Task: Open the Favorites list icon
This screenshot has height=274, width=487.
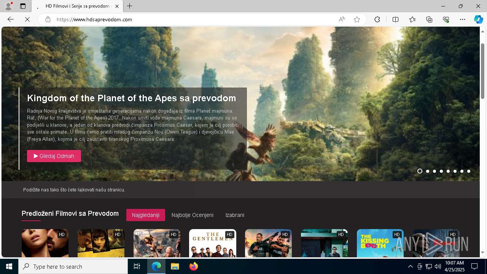Action: (412, 19)
